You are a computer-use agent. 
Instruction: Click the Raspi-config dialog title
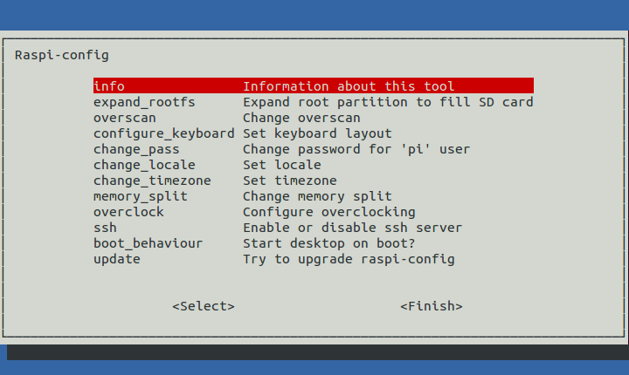click(x=62, y=55)
